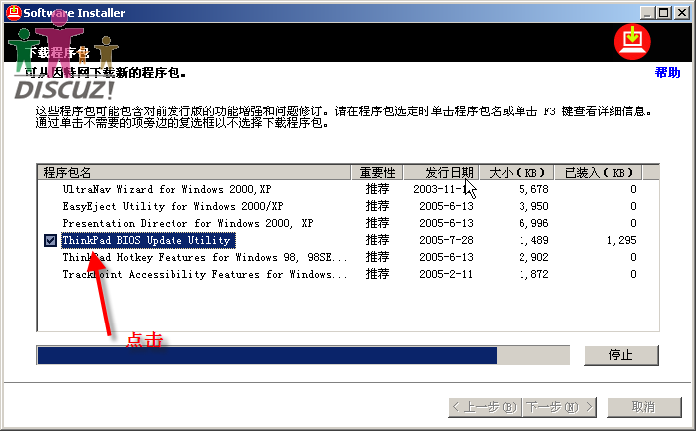Uncheck the ThinkPad BIOS Update Utility checkbox
The image size is (696, 431).
point(50,240)
